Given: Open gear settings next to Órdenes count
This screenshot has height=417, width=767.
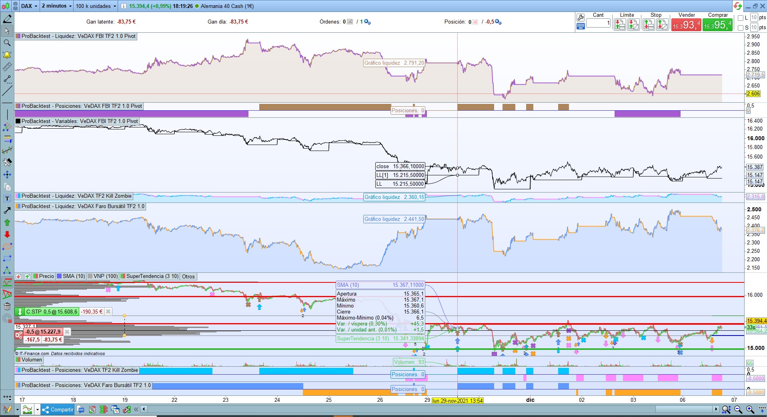Looking at the screenshot, I should point(367,22).
